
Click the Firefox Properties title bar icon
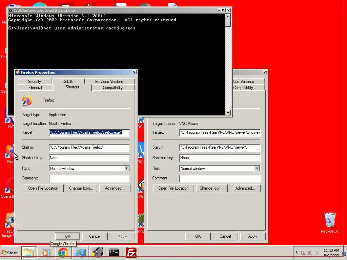tap(18, 72)
